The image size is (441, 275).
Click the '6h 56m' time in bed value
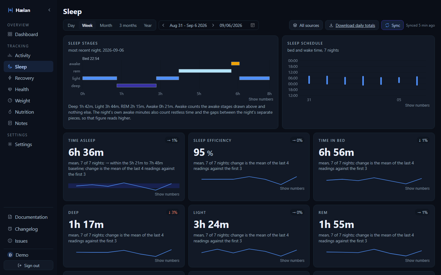click(336, 152)
